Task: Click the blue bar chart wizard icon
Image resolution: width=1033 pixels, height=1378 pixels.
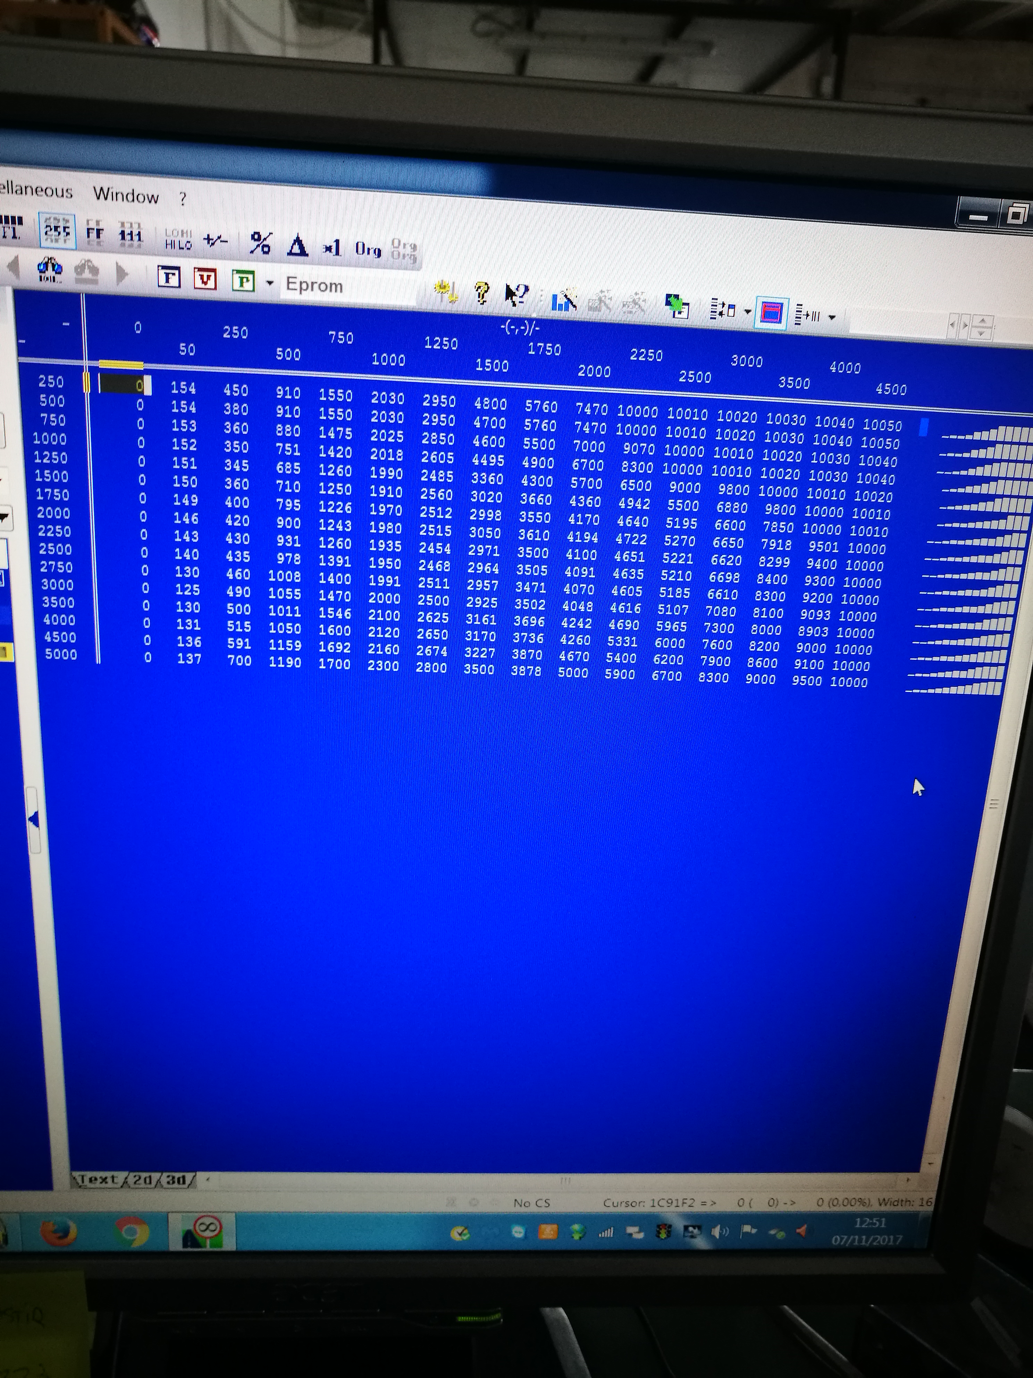Action: (564, 300)
